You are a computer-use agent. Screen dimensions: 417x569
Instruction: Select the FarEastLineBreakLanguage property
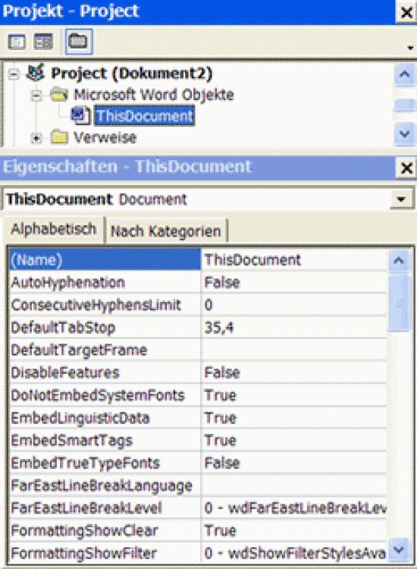tap(105, 486)
